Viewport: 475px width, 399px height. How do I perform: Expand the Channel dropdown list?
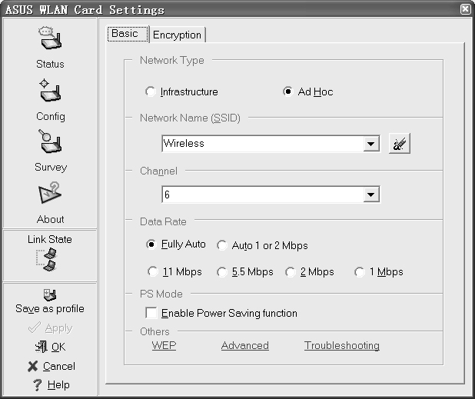(371, 195)
